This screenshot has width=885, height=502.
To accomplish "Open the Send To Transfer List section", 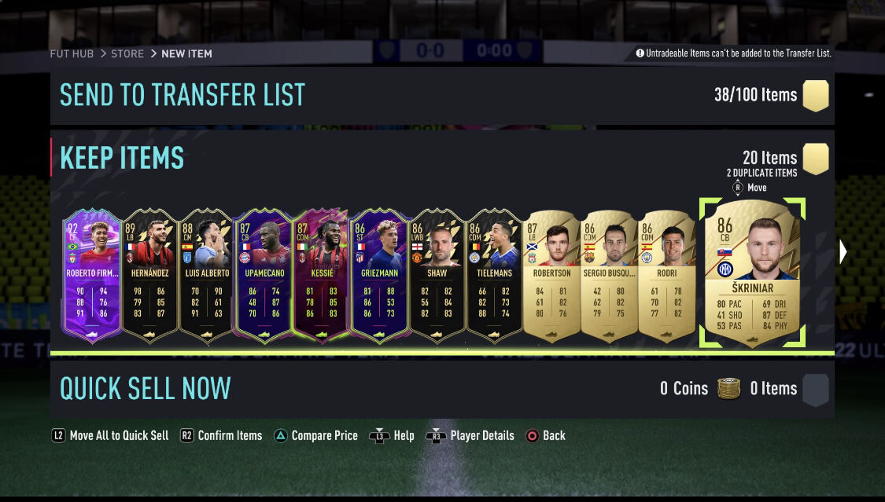I will coord(442,95).
